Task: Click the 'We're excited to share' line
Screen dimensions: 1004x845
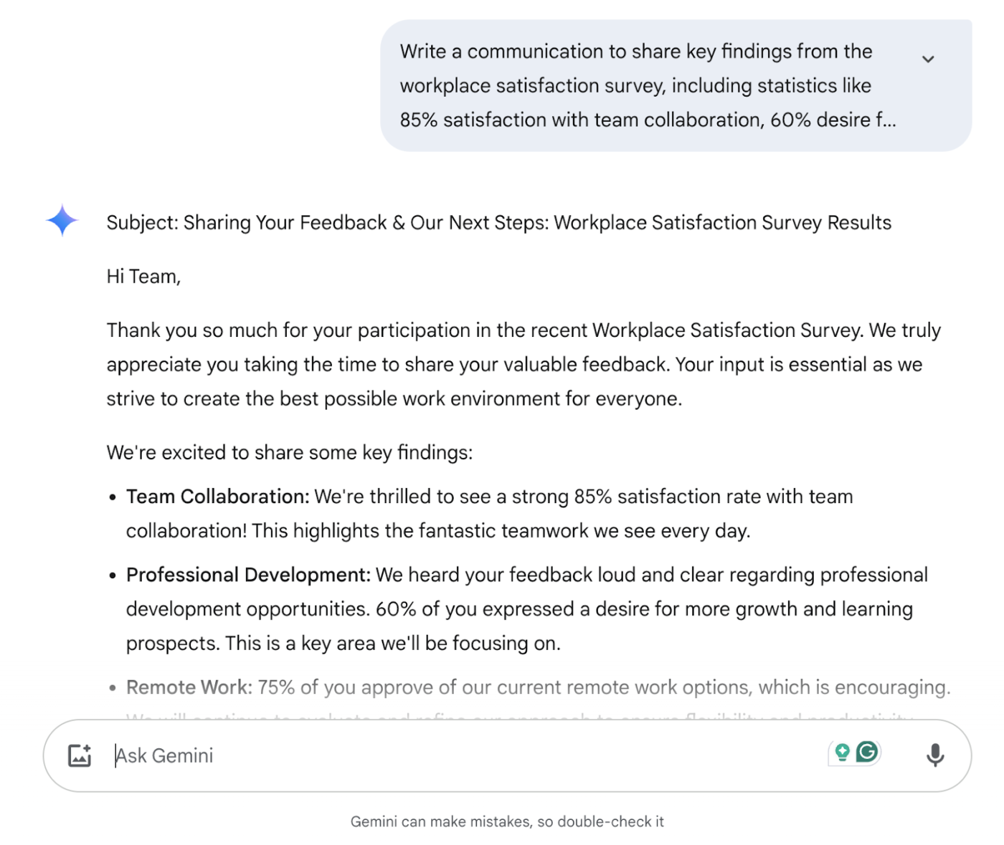Action: [x=289, y=453]
